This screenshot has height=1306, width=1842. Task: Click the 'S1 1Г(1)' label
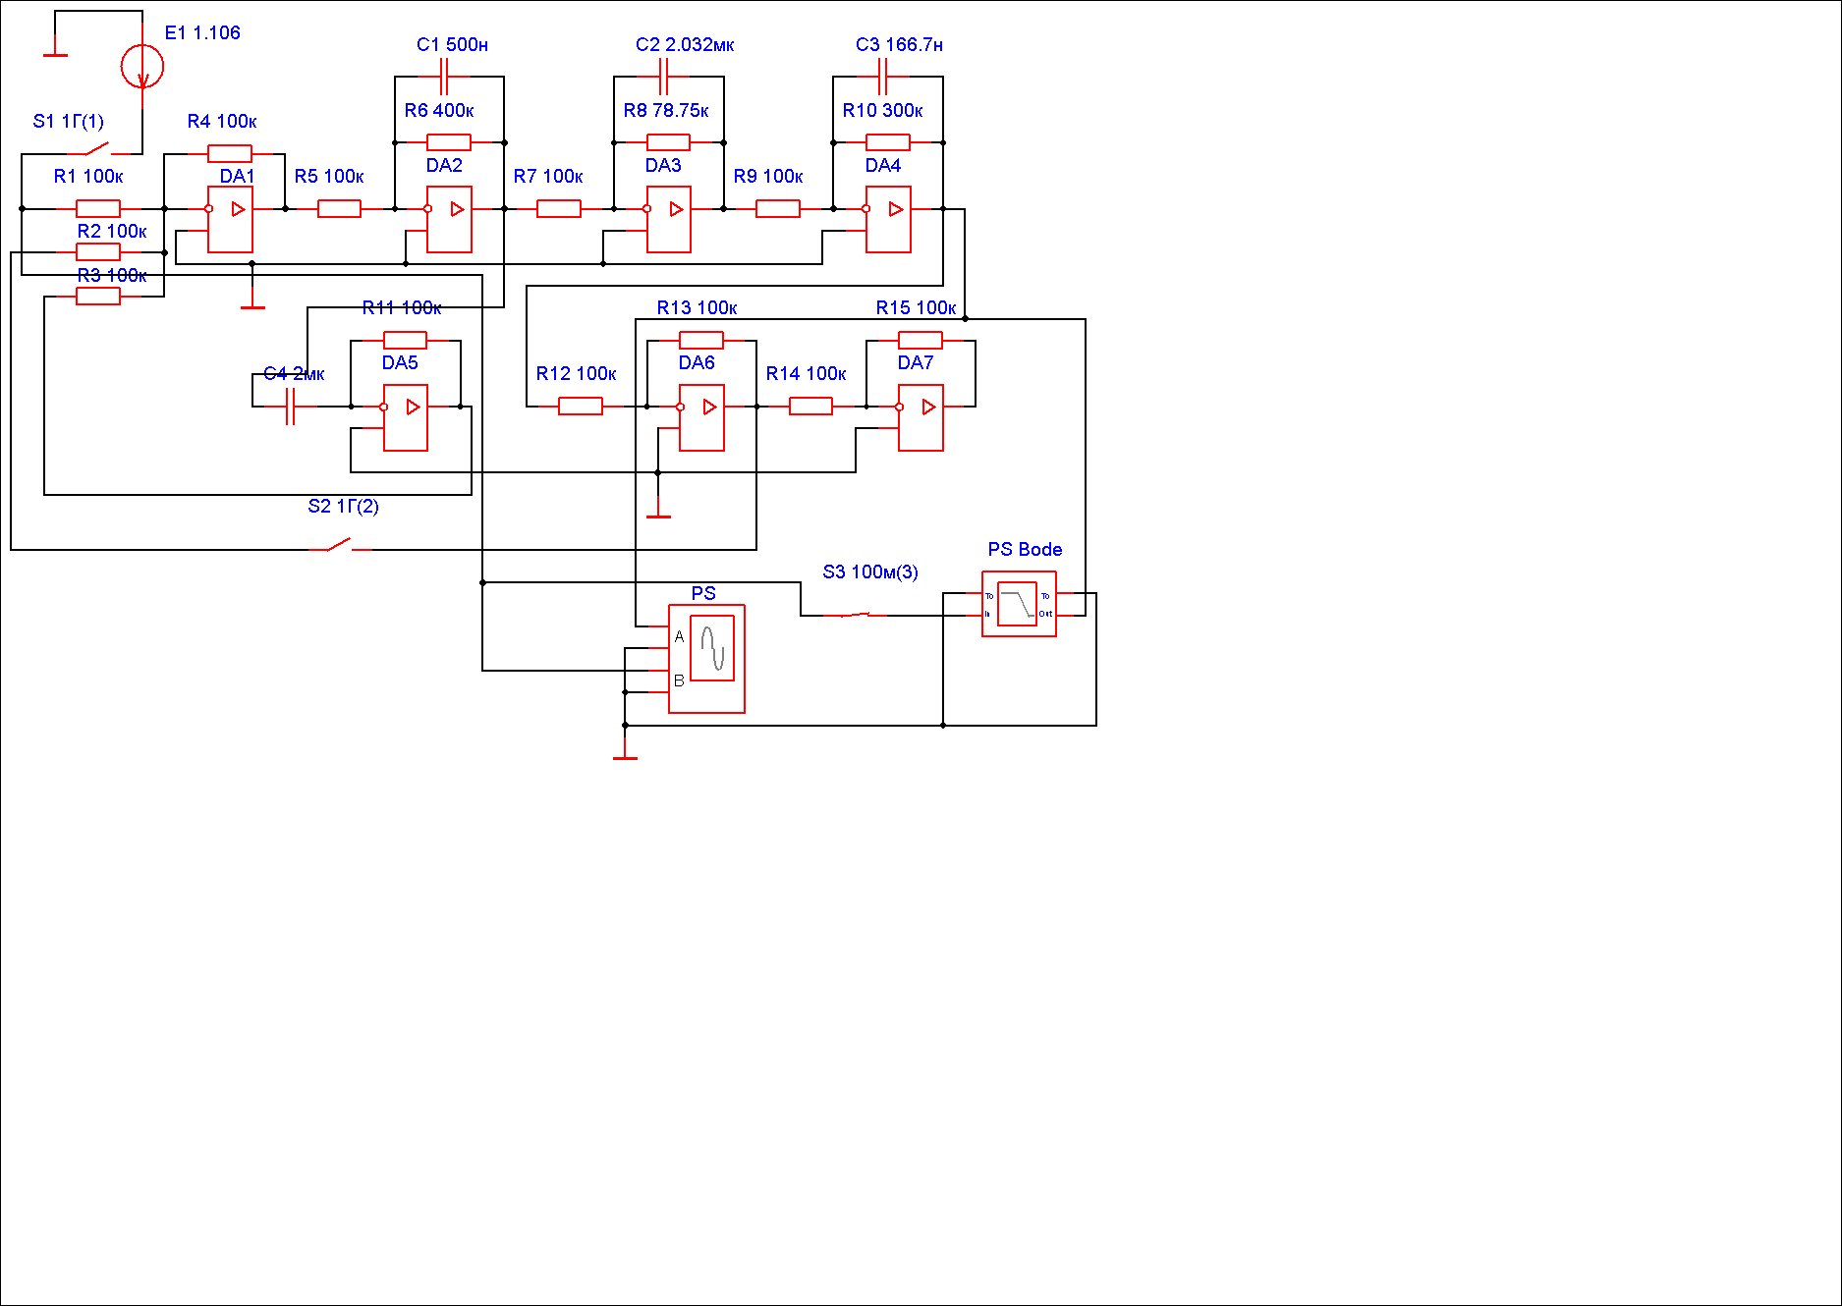pos(69,121)
